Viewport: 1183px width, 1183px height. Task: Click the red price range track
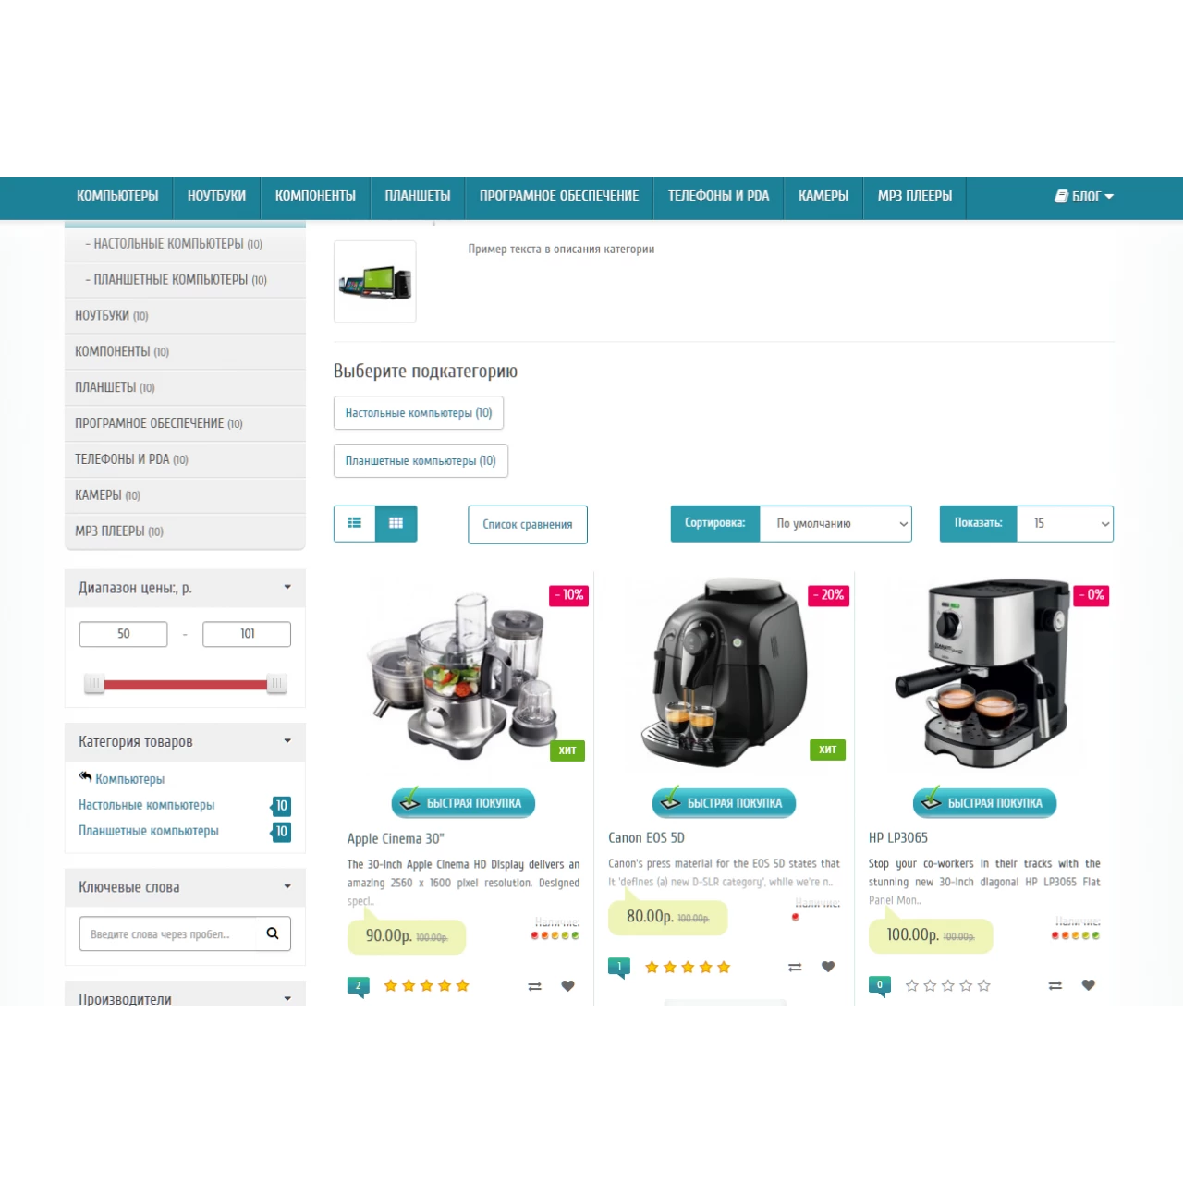(185, 685)
